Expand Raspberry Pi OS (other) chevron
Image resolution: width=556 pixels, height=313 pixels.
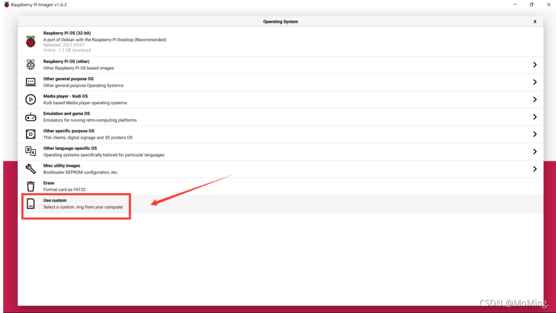pyautogui.click(x=535, y=65)
